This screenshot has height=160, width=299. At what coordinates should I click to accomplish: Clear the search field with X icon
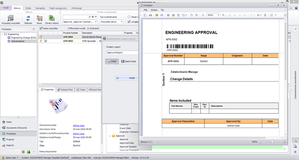pos(93,17)
